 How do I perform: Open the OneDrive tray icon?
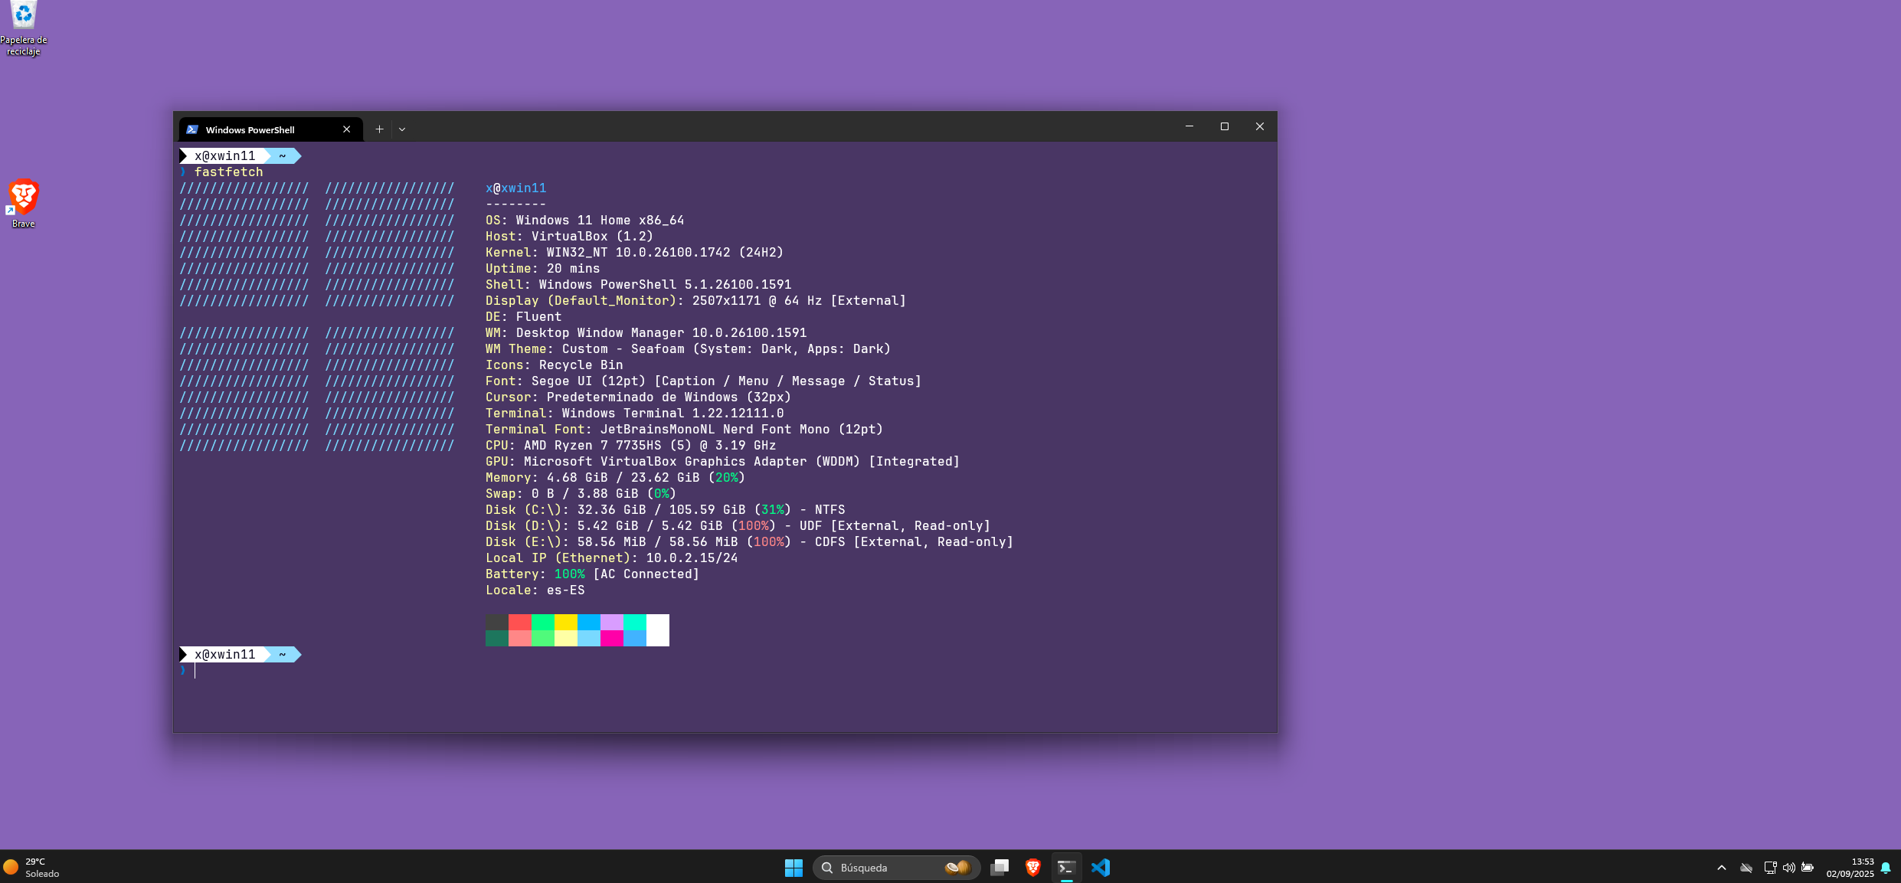pyautogui.click(x=1746, y=868)
